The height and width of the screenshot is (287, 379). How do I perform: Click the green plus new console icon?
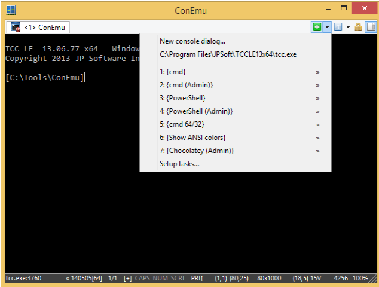point(317,27)
